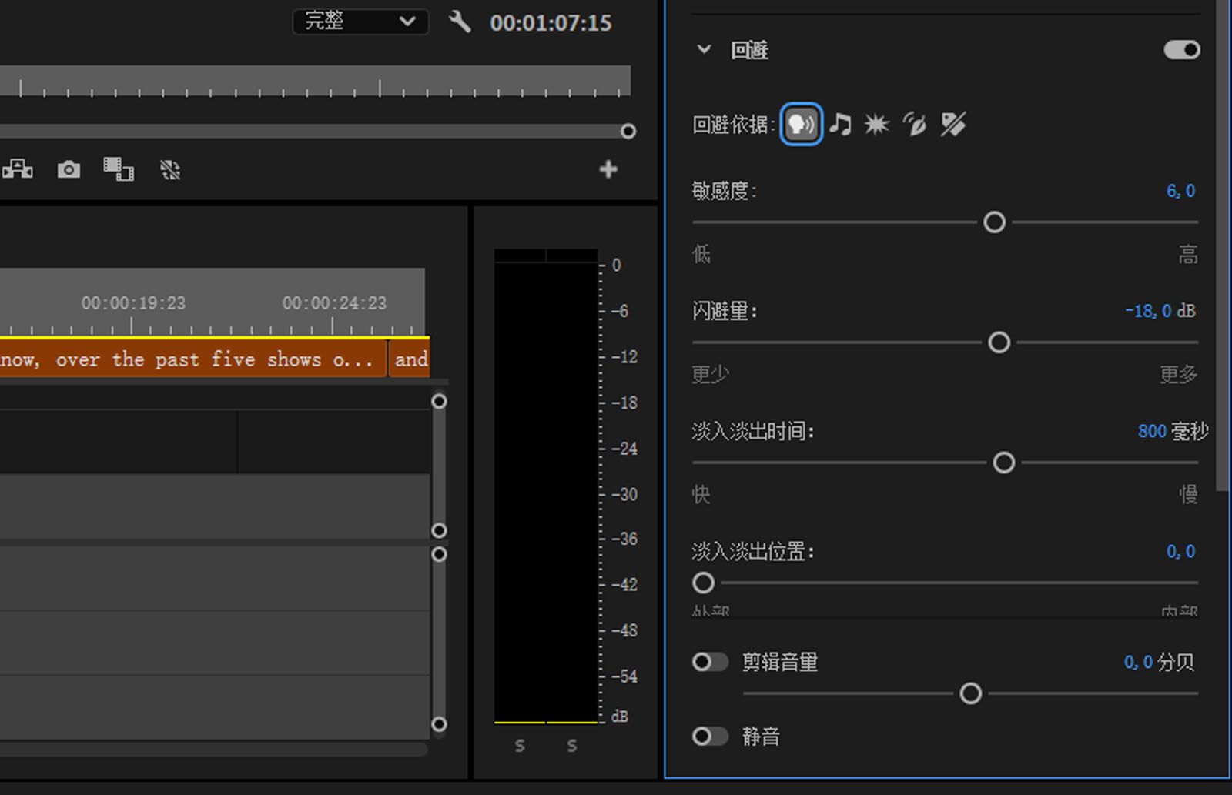This screenshot has height=795, width=1232.
Task: Toggle the global FX mute icon
Action: tap(170, 169)
